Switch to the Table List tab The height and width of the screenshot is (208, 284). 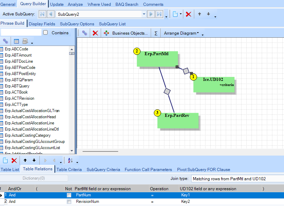pos(10,170)
